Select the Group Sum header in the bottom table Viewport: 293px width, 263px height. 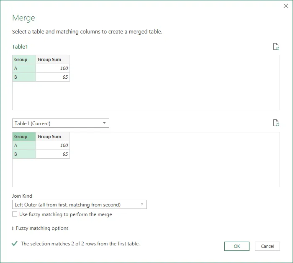(x=53, y=137)
